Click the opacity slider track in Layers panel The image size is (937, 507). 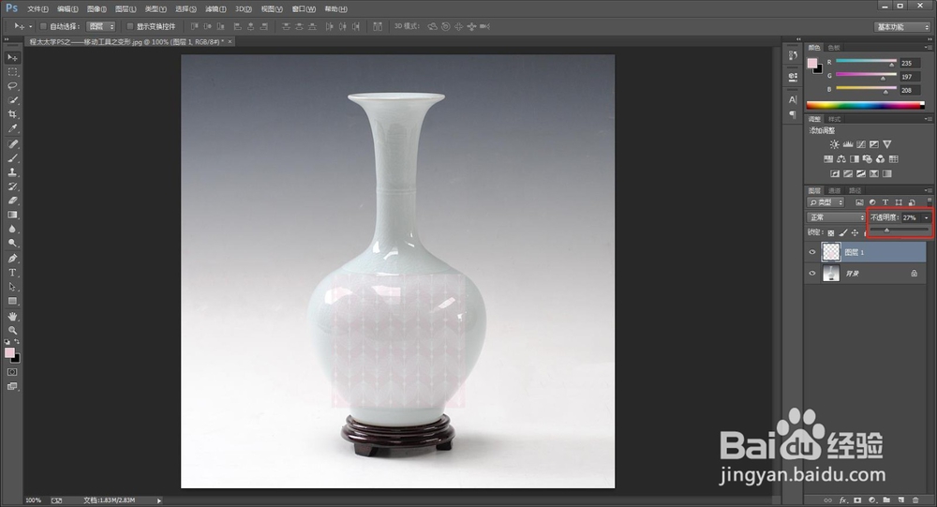coord(900,230)
